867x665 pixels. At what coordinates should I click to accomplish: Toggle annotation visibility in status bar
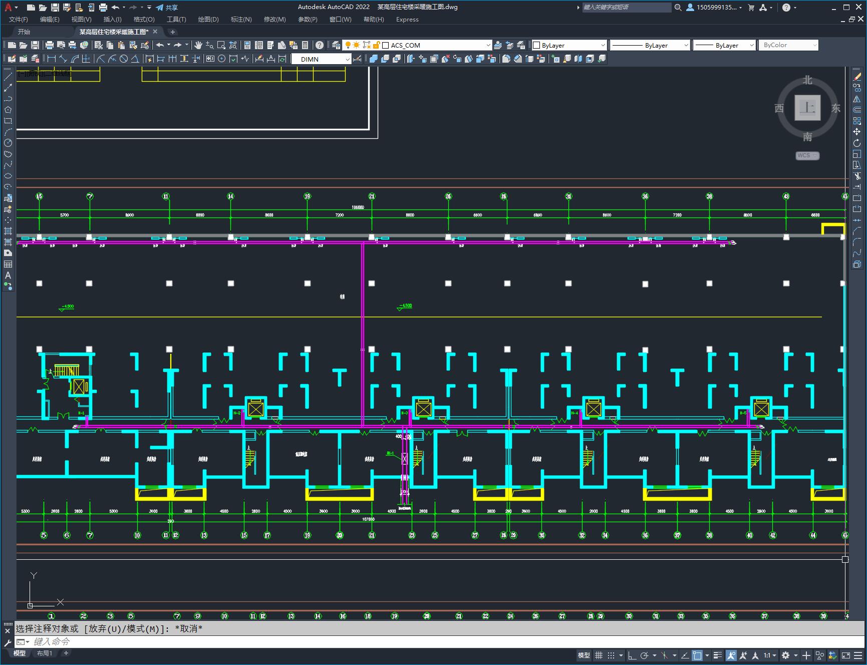731,655
